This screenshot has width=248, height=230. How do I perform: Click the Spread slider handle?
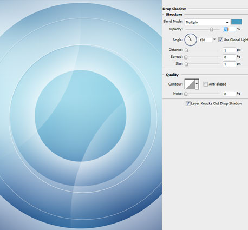coord(186,57)
